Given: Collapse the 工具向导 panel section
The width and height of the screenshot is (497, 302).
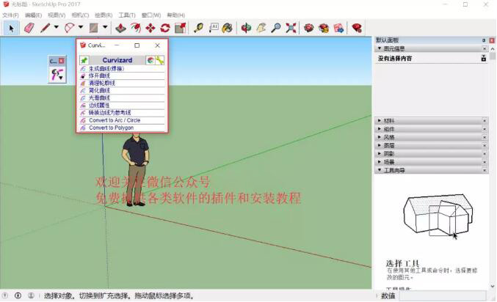Looking at the screenshot, I should point(380,170).
